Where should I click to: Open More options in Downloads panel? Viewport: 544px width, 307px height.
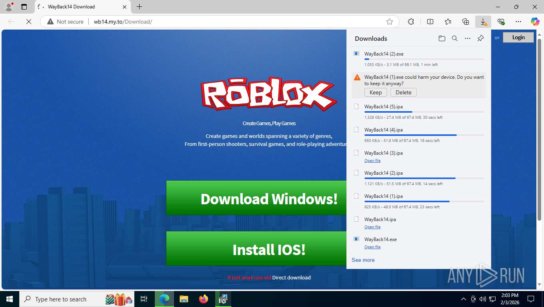468,38
